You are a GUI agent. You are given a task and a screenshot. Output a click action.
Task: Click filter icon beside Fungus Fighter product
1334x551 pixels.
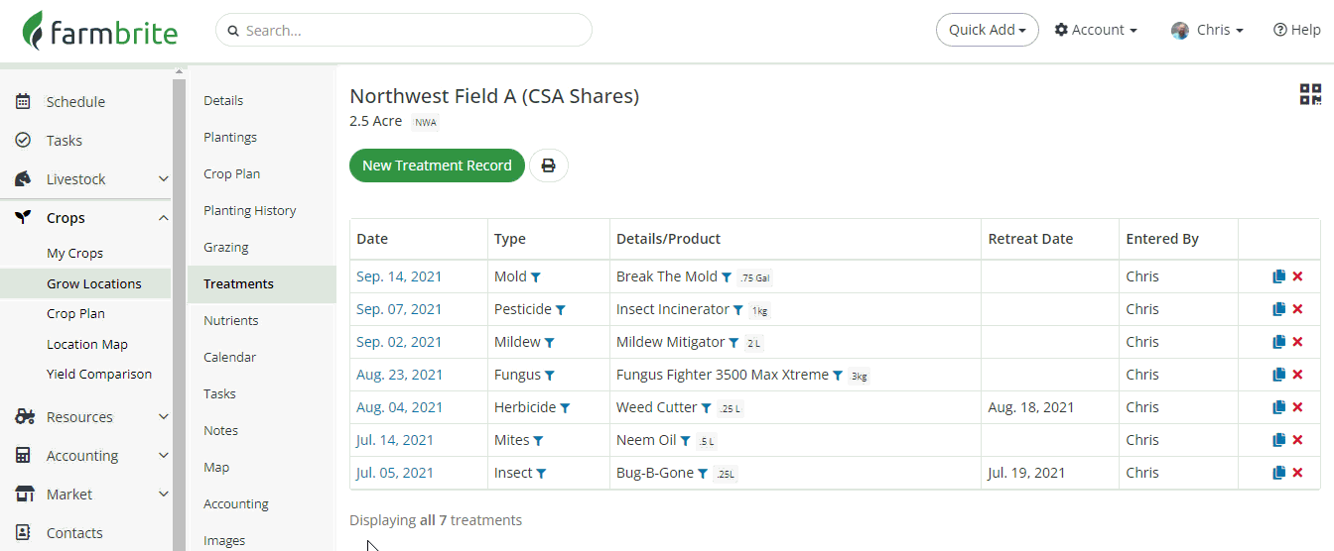[x=838, y=376]
